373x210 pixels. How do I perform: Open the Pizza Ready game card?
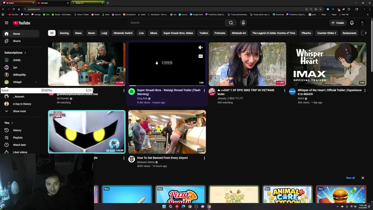point(180,194)
